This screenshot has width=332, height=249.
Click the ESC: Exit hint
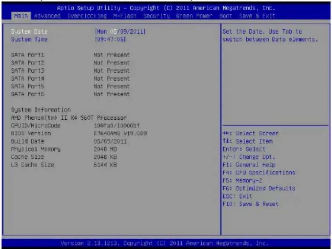tap(237, 196)
